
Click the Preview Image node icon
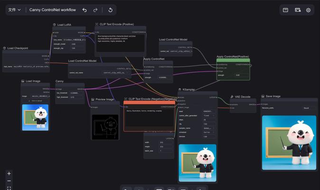(93, 99)
